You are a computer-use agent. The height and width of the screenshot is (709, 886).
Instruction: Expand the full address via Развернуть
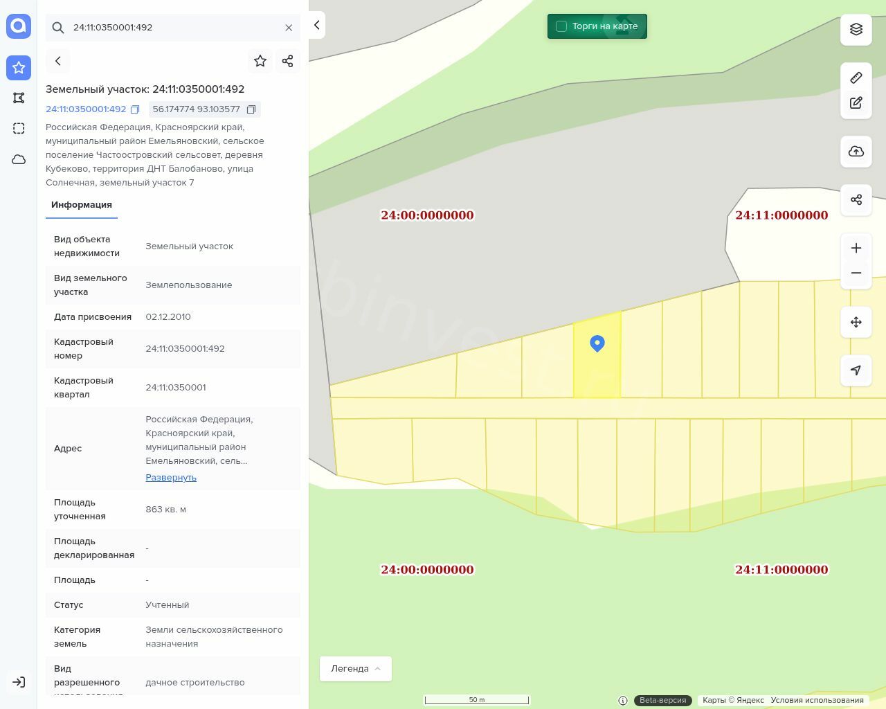[171, 478]
